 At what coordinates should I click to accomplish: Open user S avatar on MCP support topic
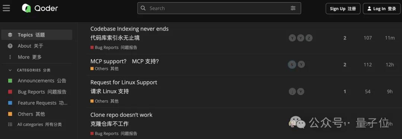(x=292, y=64)
